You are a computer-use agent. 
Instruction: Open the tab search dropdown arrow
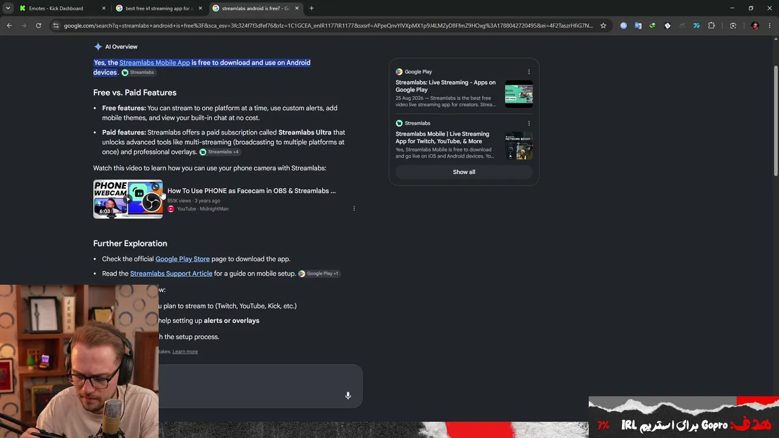pos(8,9)
